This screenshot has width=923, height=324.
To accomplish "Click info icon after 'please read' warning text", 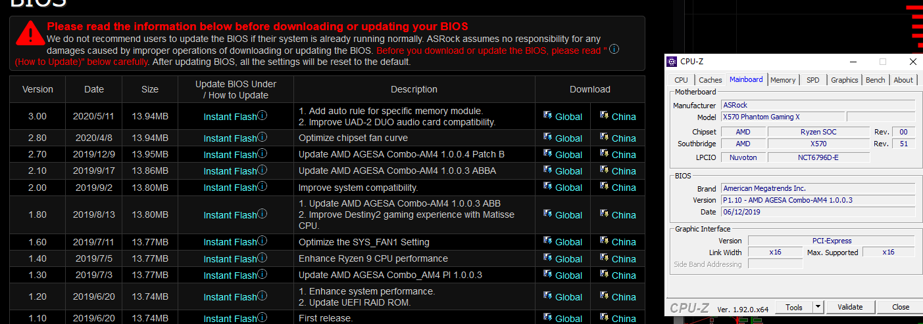I will [614, 50].
